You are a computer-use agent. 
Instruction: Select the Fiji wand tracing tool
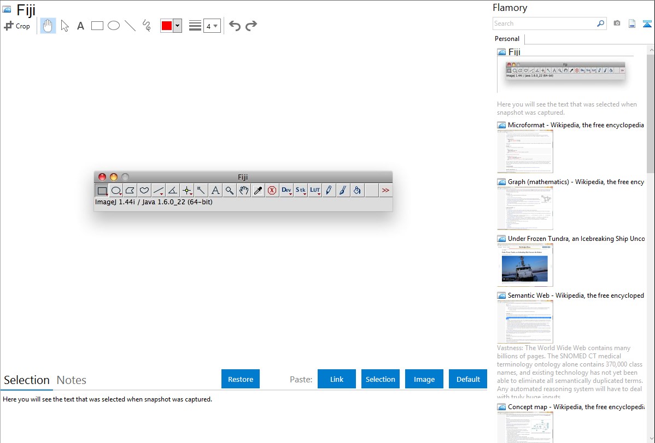(x=201, y=191)
